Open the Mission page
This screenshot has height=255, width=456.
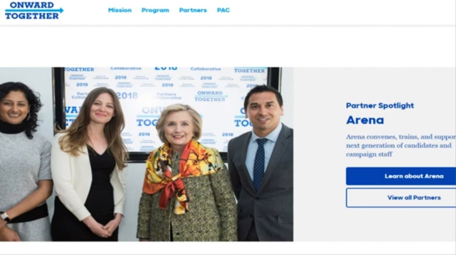[120, 10]
